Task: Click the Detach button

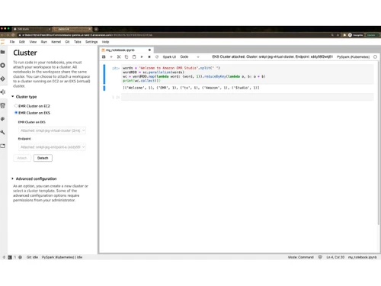Action: pos(43,158)
